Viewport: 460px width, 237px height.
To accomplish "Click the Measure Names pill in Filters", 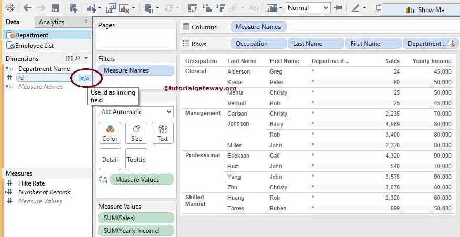I will tap(136, 70).
